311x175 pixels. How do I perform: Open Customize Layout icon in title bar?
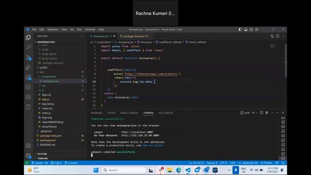tap(257, 29)
